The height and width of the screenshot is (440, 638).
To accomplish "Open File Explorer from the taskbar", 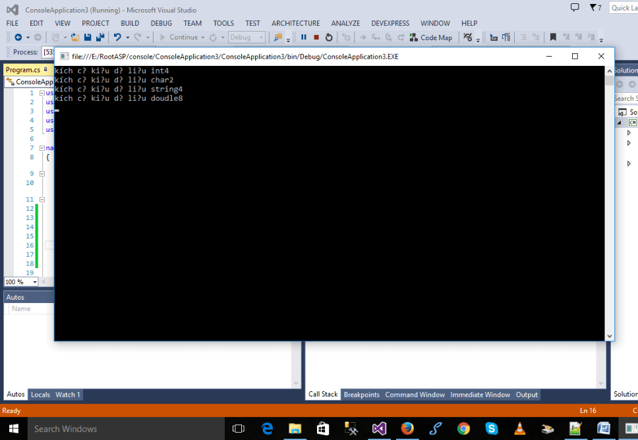I will click(x=295, y=429).
